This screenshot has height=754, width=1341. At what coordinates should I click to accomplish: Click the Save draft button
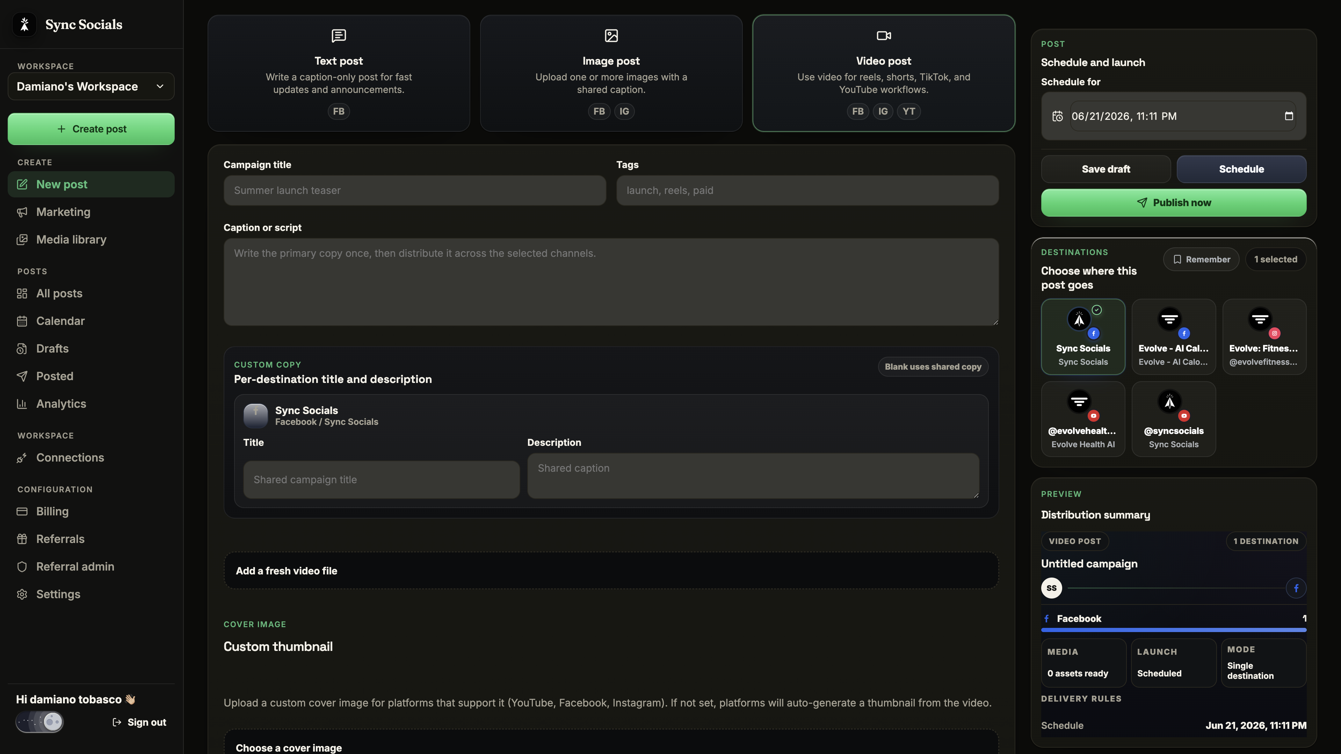click(1106, 169)
